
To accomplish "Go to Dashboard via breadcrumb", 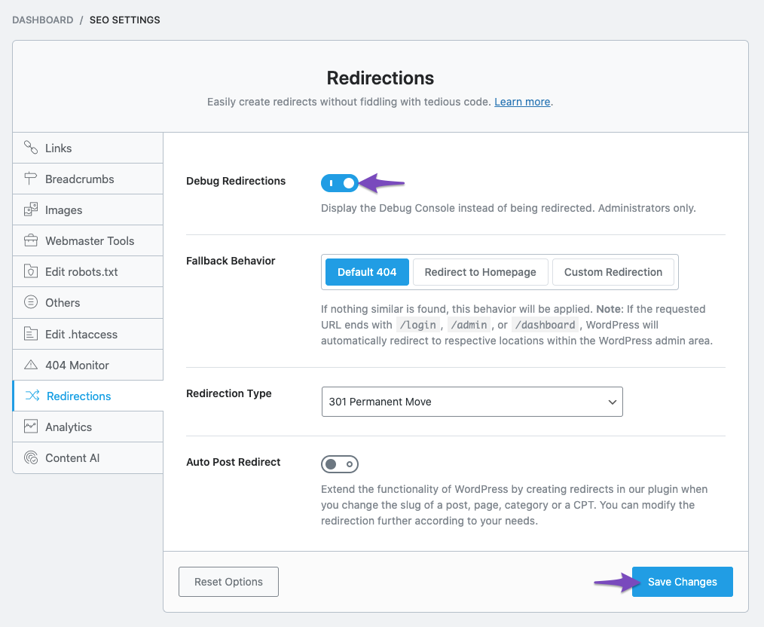I will pos(42,20).
